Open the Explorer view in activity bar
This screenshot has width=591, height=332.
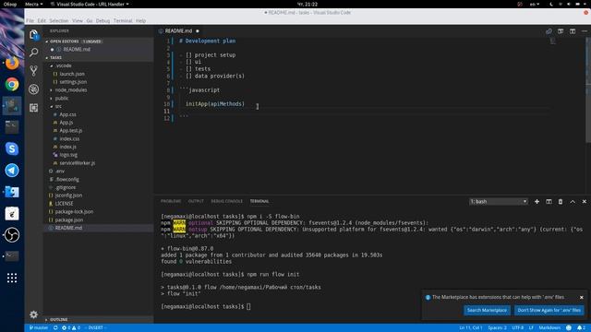click(x=33, y=35)
